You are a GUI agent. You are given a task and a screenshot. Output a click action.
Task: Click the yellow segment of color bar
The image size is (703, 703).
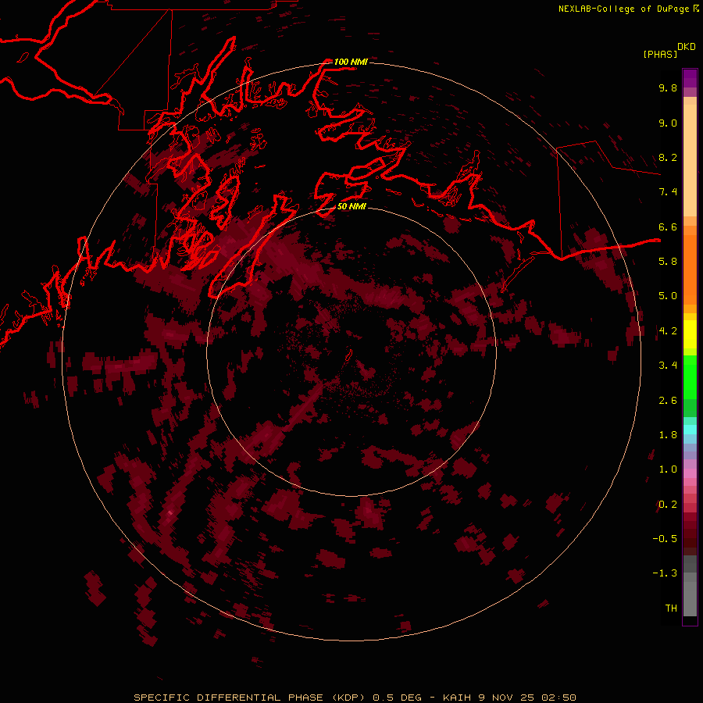[x=690, y=334]
